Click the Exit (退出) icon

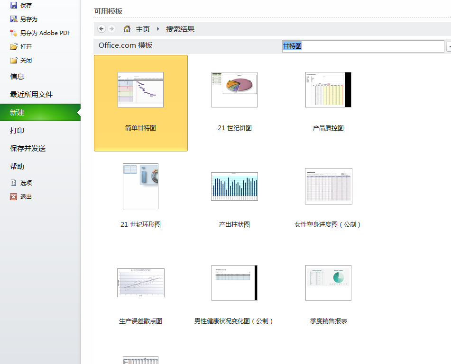13,197
